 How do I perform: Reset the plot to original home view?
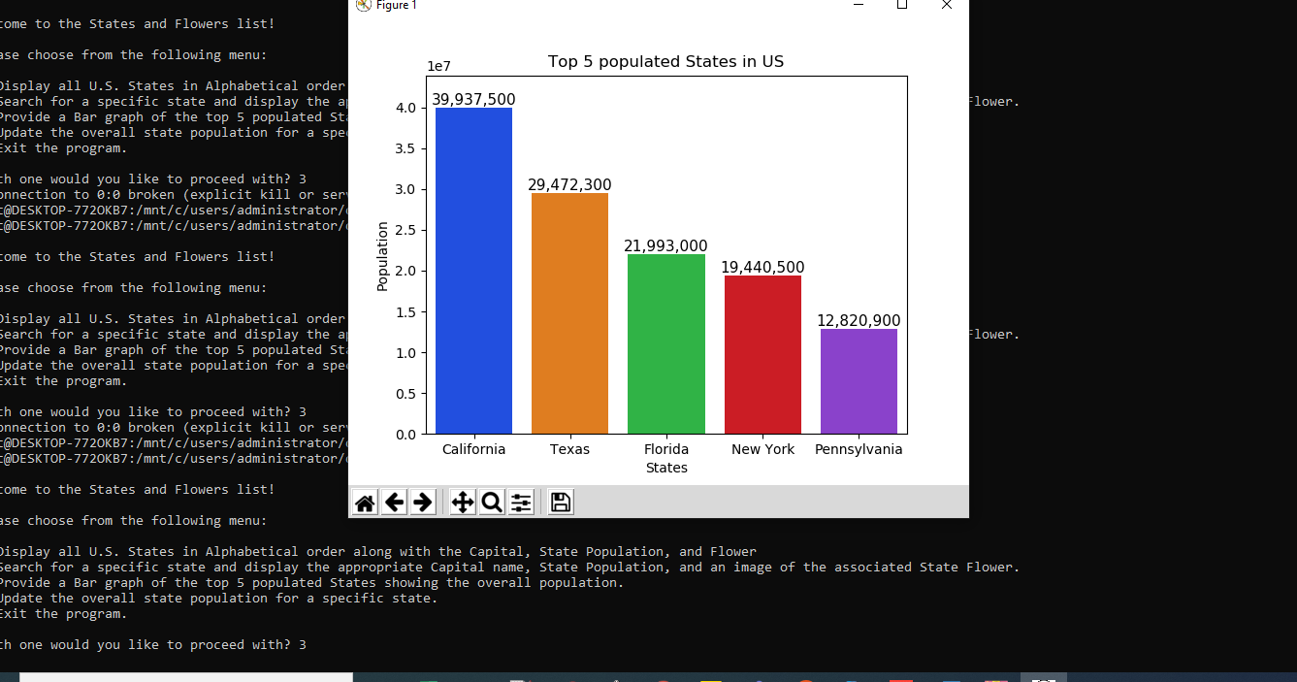(365, 503)
